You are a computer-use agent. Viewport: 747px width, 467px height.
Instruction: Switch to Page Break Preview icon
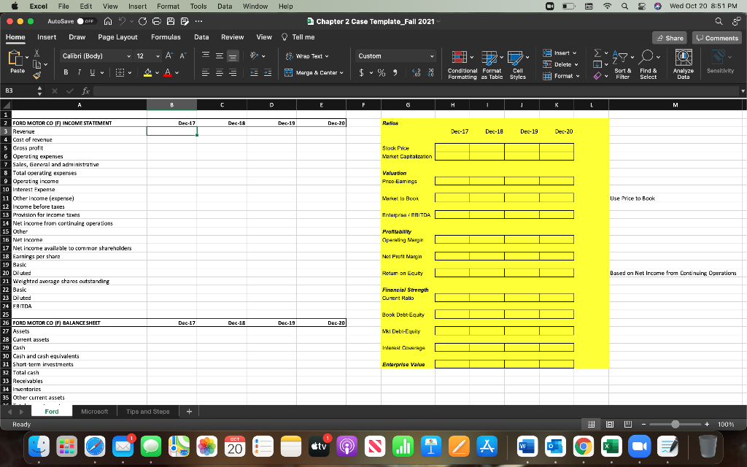(x=627, y=424)
